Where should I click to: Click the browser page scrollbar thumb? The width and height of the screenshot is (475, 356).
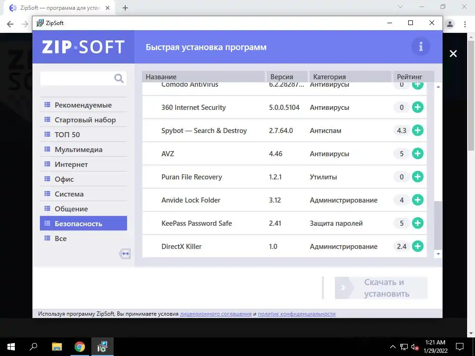[471, 95]
